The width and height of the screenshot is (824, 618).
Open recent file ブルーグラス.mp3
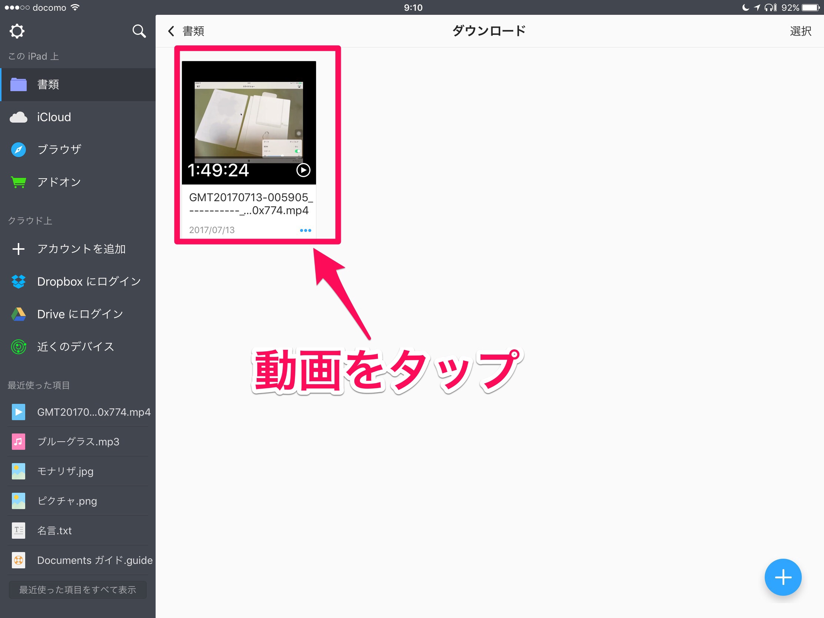pyautogui.click(x=78, y=442)
